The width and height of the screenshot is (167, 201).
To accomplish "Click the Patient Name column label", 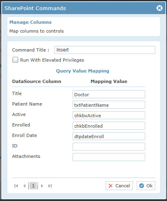I will tap(27, 104).
